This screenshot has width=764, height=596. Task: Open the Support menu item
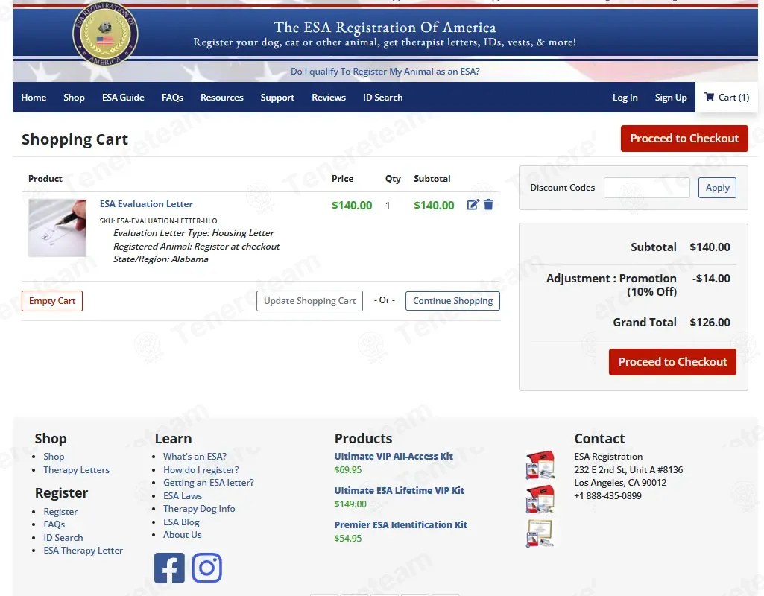click(277, 98)
